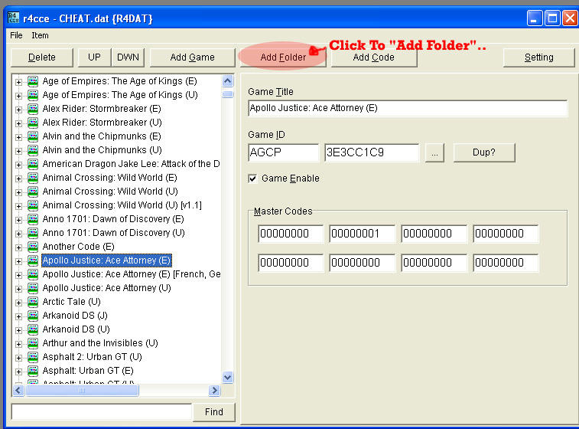This screenshot has width=579, height=429.
Task: Select Arthur and the Invisibles (U)
Action: (100, 343)
